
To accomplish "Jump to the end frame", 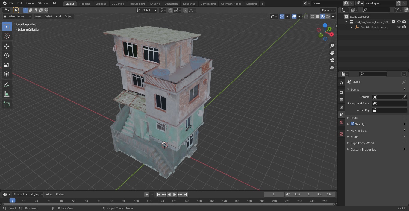I will [x=185, y=195].
